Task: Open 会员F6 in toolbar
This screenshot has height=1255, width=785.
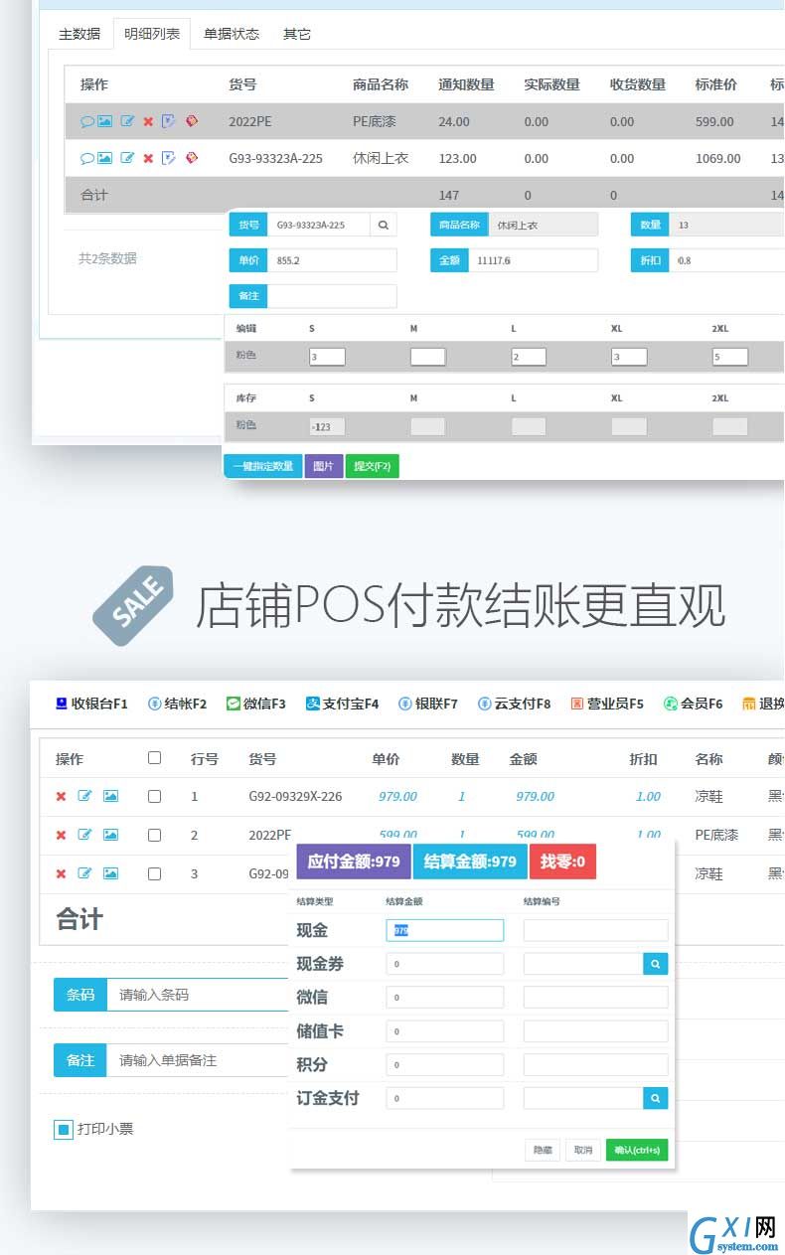Action: pyautogui.click(x=694, y=704)
